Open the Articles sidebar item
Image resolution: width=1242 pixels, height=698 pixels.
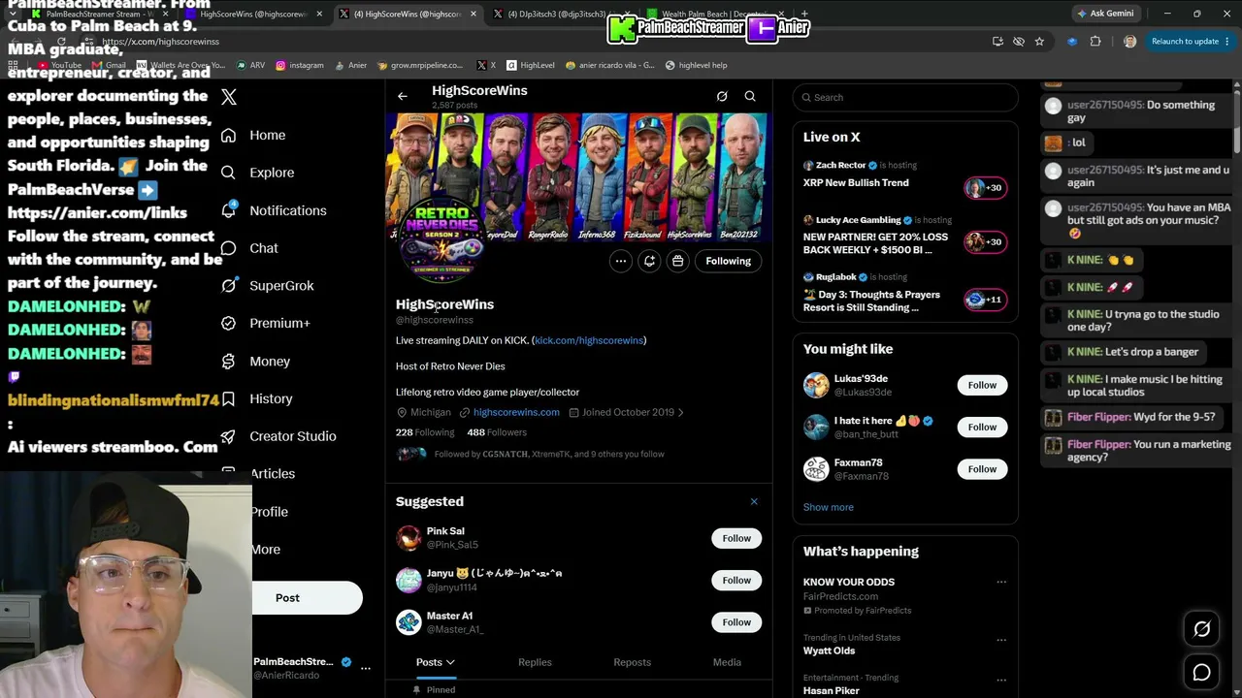click(273, 474)
